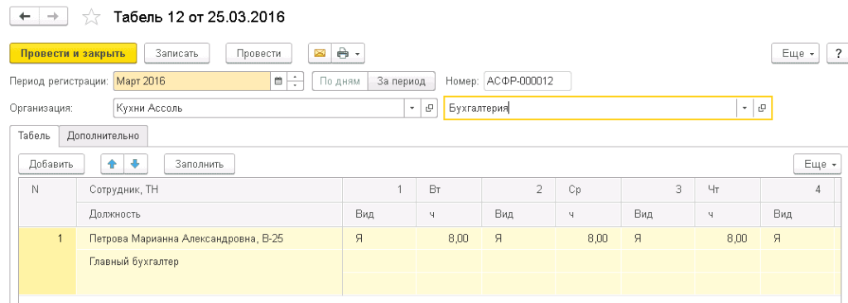Image resolution: width=848 pixels, height=303 pixels.
Task: Click the Заполнить button
Action: click(x=200, y=164)
